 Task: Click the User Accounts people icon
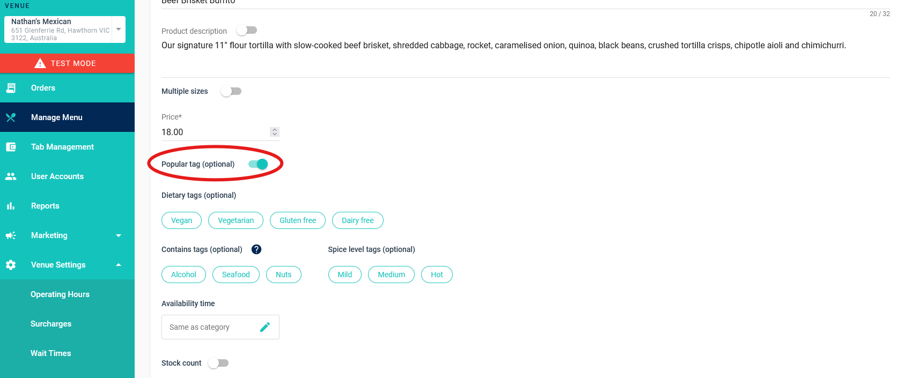click(x=11, y=176)
